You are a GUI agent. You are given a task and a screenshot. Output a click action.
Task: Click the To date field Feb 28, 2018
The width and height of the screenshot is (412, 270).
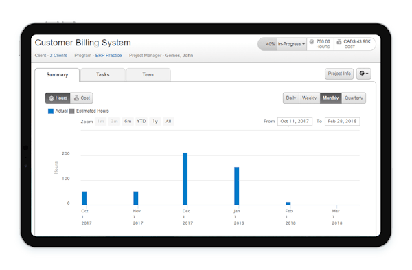343,122
